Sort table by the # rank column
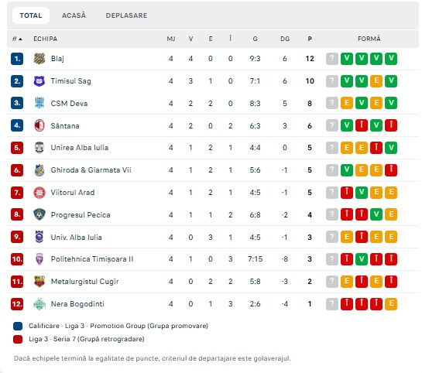 pos(17,39)
